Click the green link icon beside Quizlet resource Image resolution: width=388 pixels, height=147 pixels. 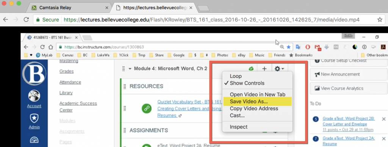(147, 108)
